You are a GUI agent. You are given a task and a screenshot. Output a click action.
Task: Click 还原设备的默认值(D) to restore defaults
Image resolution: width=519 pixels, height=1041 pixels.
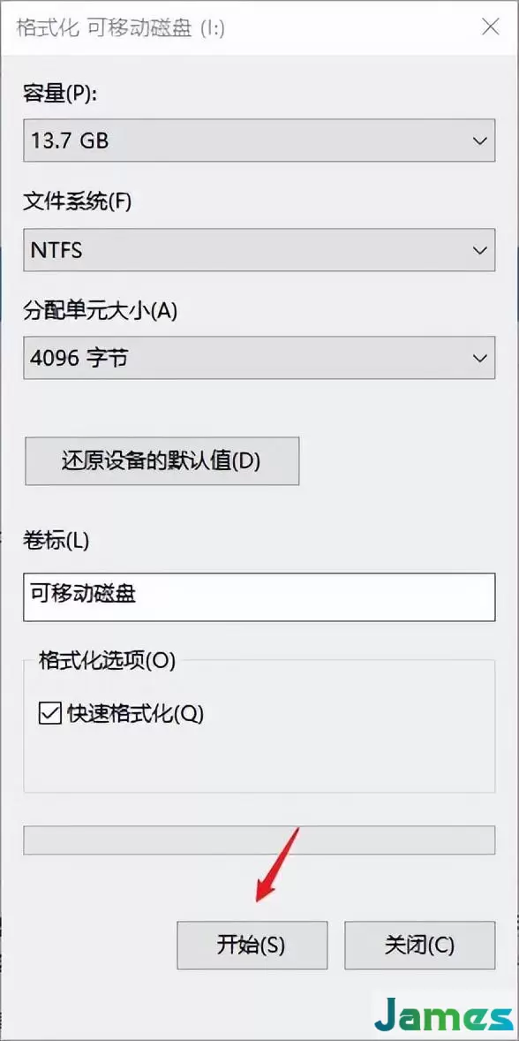coord(162,460)
